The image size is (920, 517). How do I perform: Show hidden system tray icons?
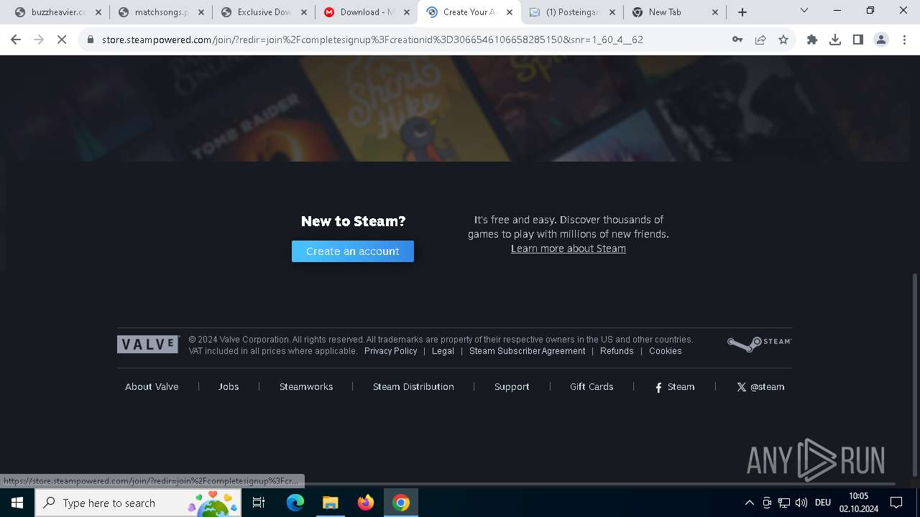(x=749, y=503)
